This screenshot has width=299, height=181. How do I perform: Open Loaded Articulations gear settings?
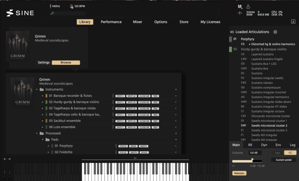click(275, 32)
